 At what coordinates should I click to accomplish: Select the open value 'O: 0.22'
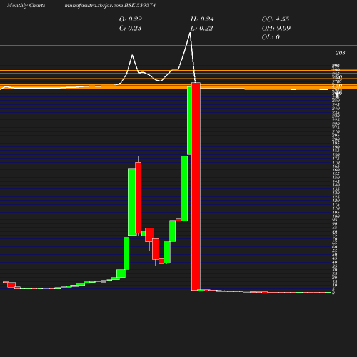pos(131,19)
